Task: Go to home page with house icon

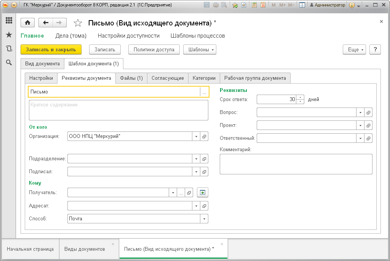Action: 27,23
